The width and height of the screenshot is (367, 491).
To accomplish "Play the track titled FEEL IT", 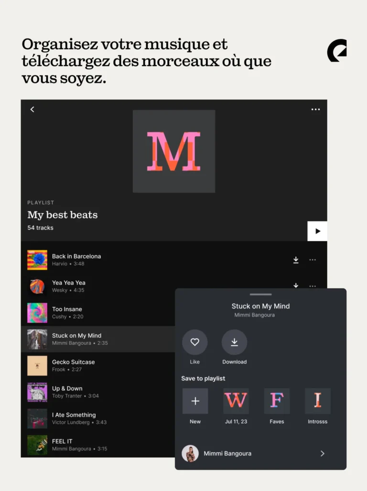I will (62, 441).
